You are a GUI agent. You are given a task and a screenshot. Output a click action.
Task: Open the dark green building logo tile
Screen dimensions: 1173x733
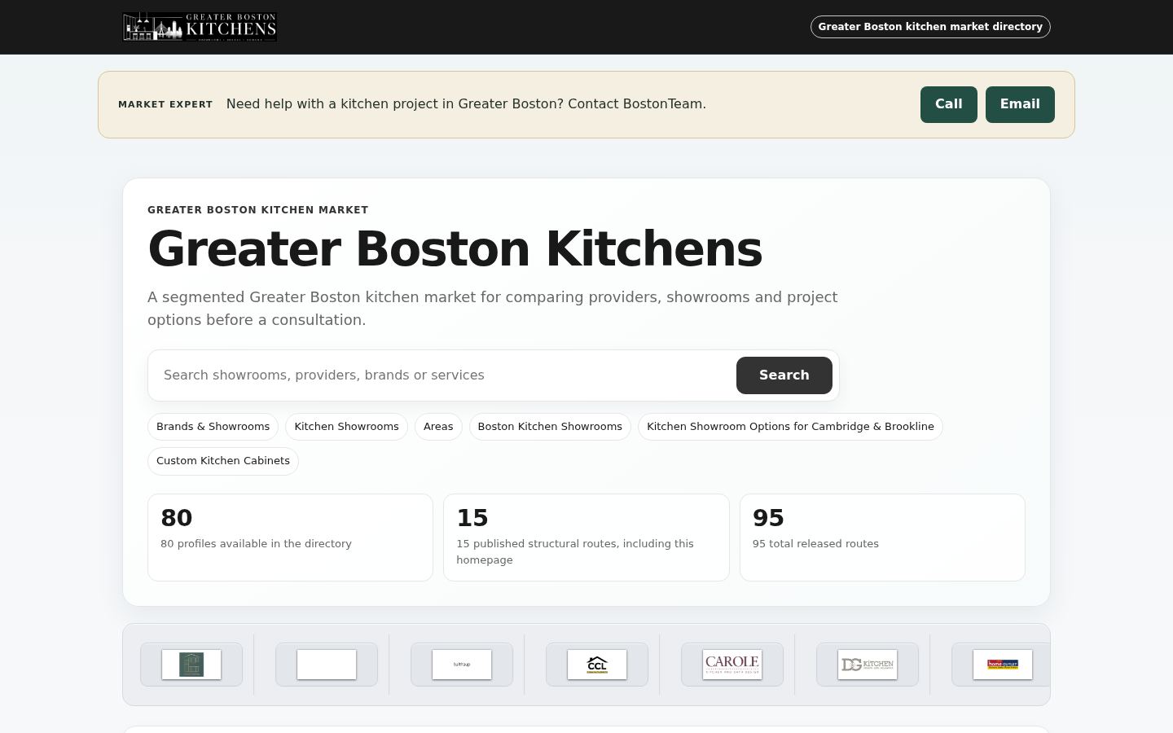191,665
